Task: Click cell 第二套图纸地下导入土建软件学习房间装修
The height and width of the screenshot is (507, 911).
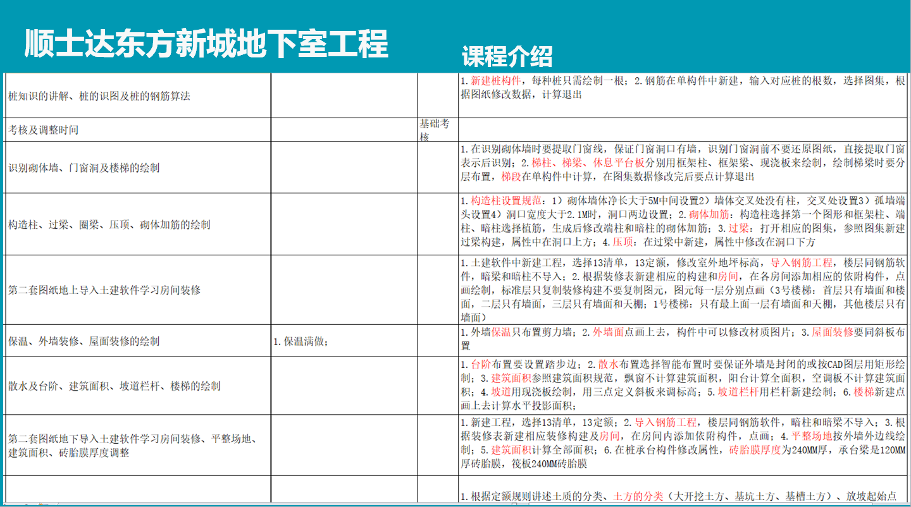Action: [138, 445]
